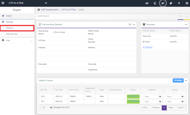Open the All Partners link
190x115 pixels.
tap(147, 47)
